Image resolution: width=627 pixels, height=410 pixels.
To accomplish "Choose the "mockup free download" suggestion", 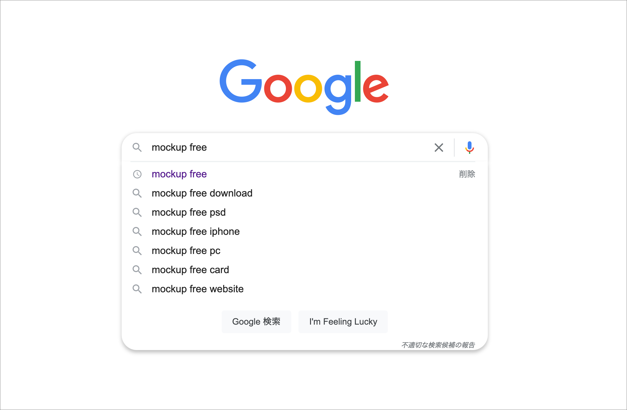I will click(202, 193).
